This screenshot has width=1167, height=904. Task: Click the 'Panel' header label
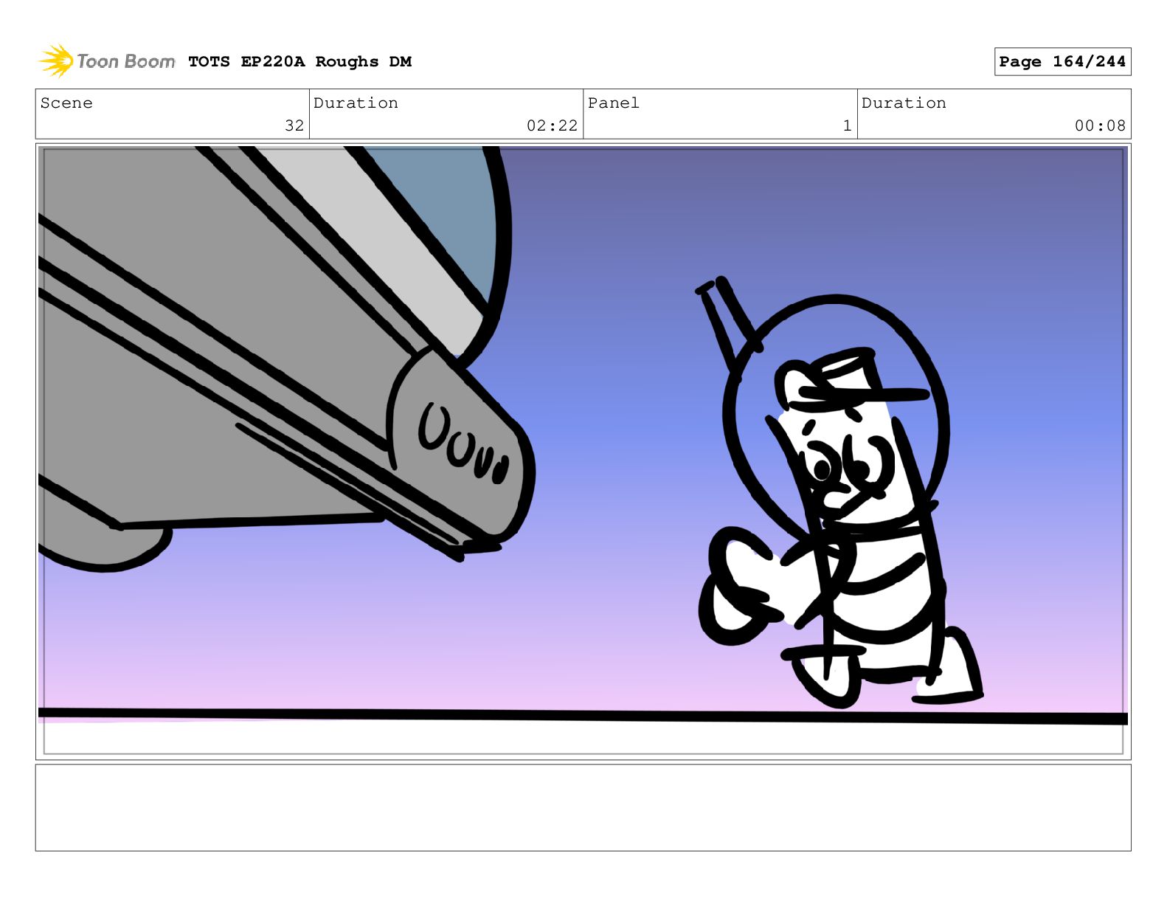tap(613, 103)
